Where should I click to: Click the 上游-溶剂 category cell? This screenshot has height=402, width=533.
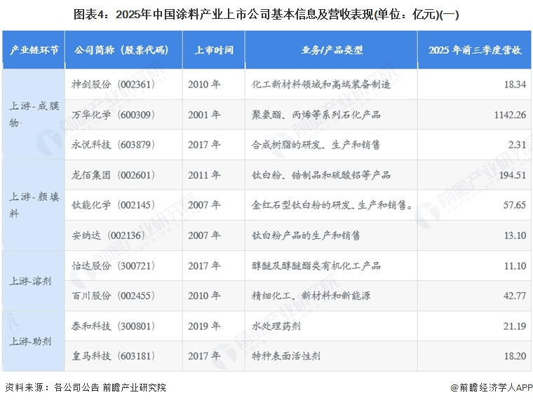[34, 281]
